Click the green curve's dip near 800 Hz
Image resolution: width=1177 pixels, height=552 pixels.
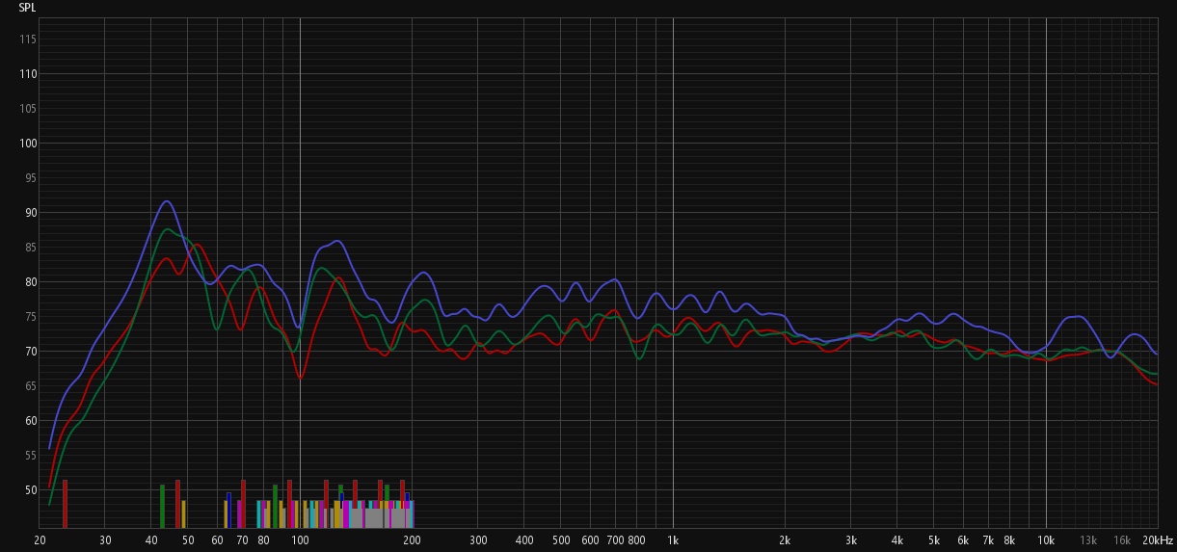pyautogui.click(x=639, y=358)
